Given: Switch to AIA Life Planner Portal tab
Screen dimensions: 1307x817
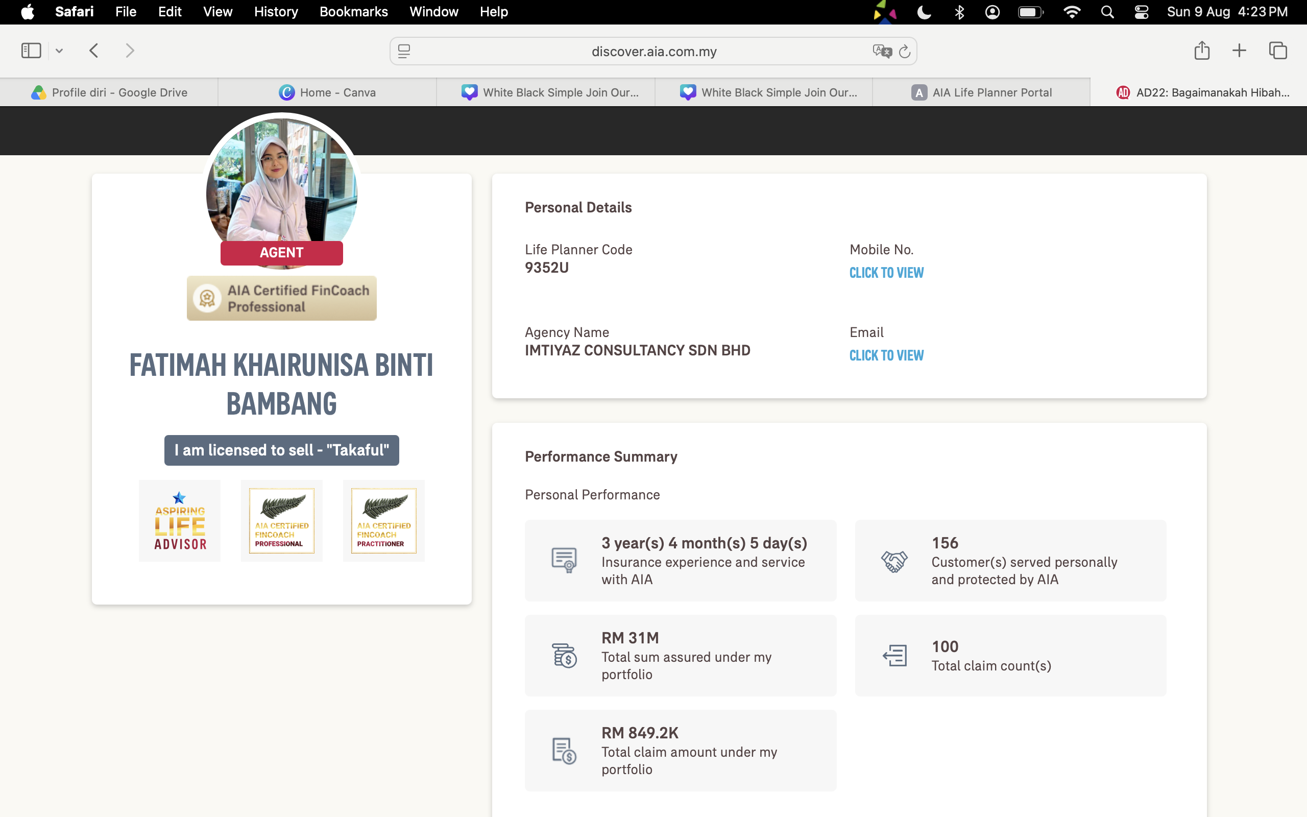Looking at the screenshot, I should [981, 92].
